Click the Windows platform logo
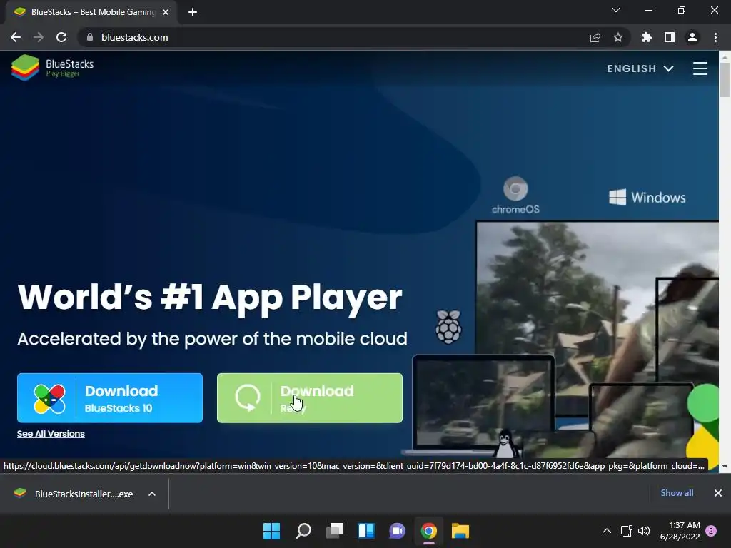This screenshot has width=731, height=548. pos(647,197)
